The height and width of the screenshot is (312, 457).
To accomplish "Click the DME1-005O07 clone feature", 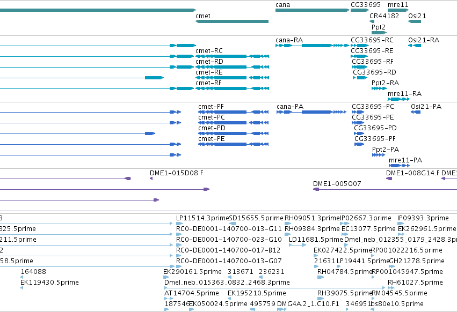I will 385,189.
